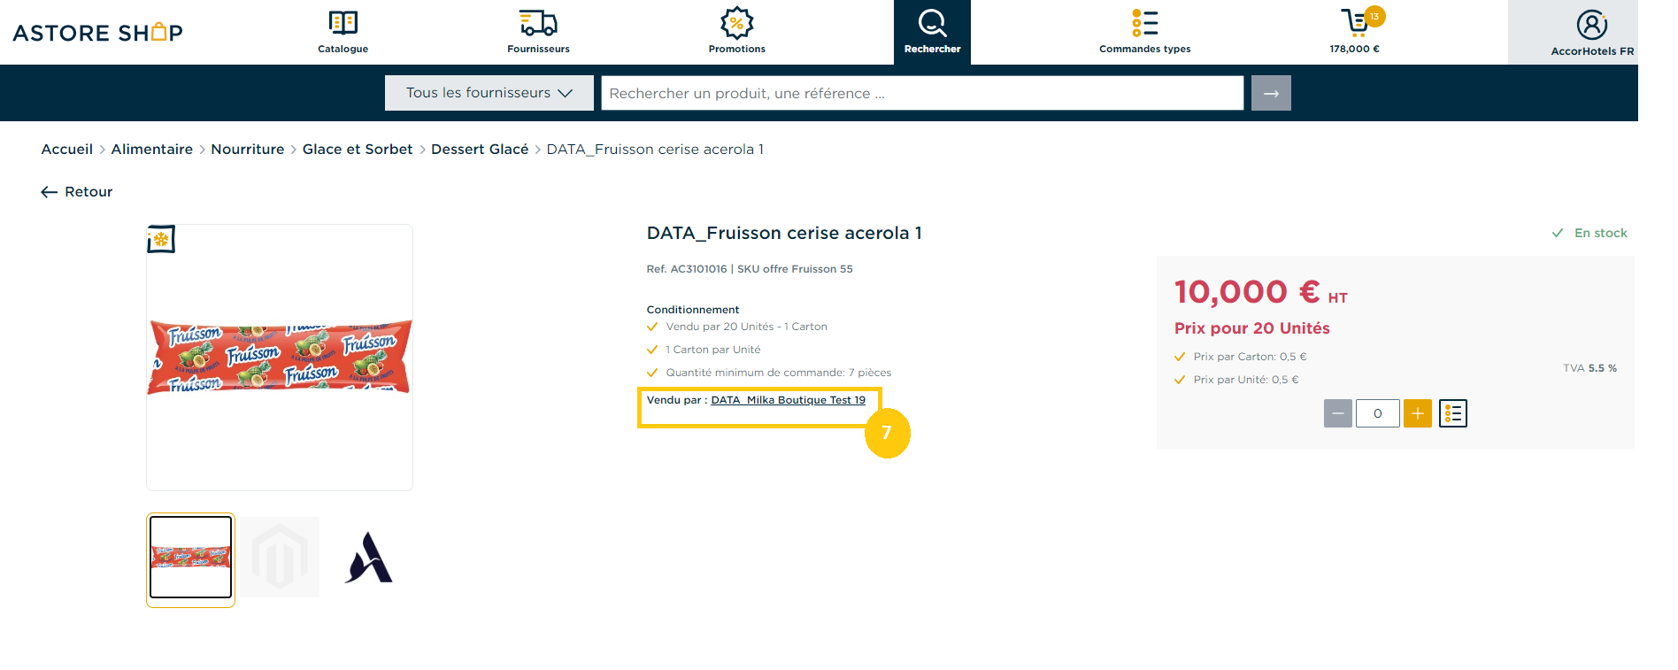This screenshot has height=670, width=1678.
Task: Select the first Fruisson thumbnail
Action: pos(190,558)
